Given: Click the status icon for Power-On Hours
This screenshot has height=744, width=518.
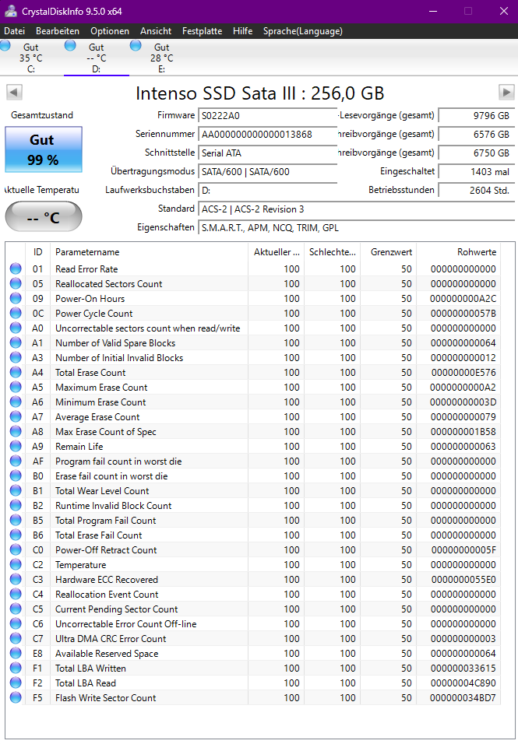Looking at the screenshot, I should (x=16, y=298).
